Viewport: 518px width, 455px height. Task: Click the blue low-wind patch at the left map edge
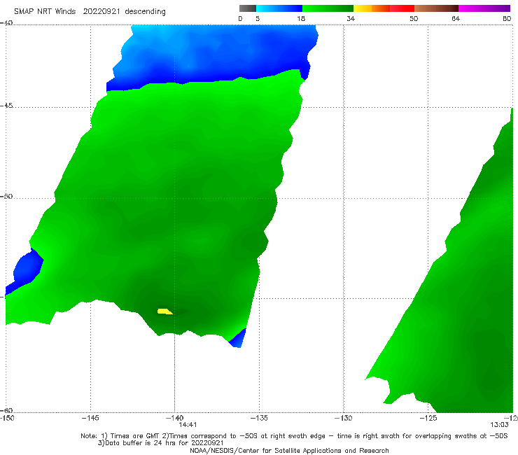(x=27, y=269)
